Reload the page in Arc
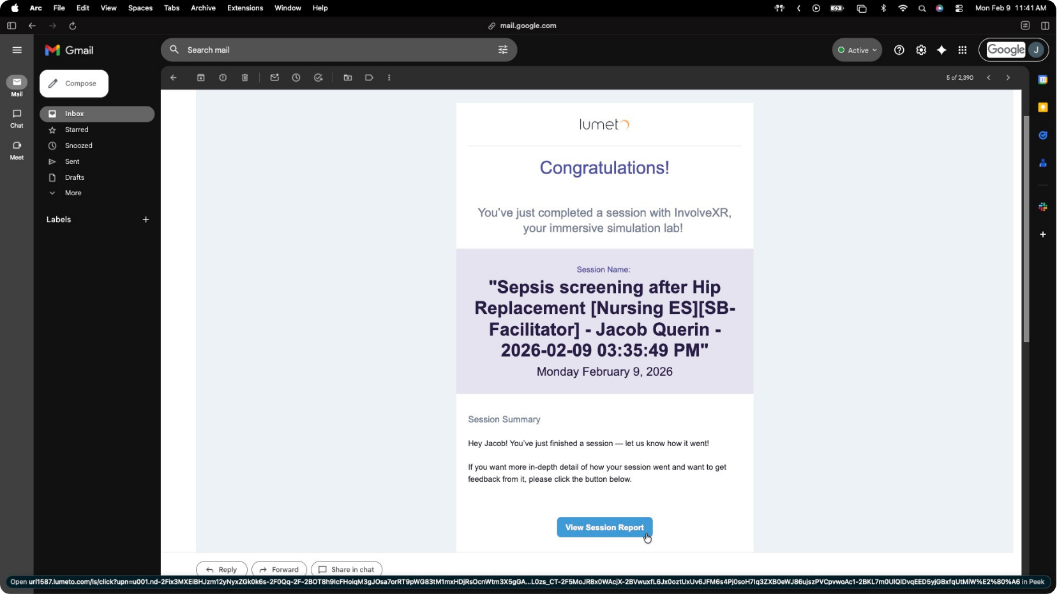 click(73, 26)
